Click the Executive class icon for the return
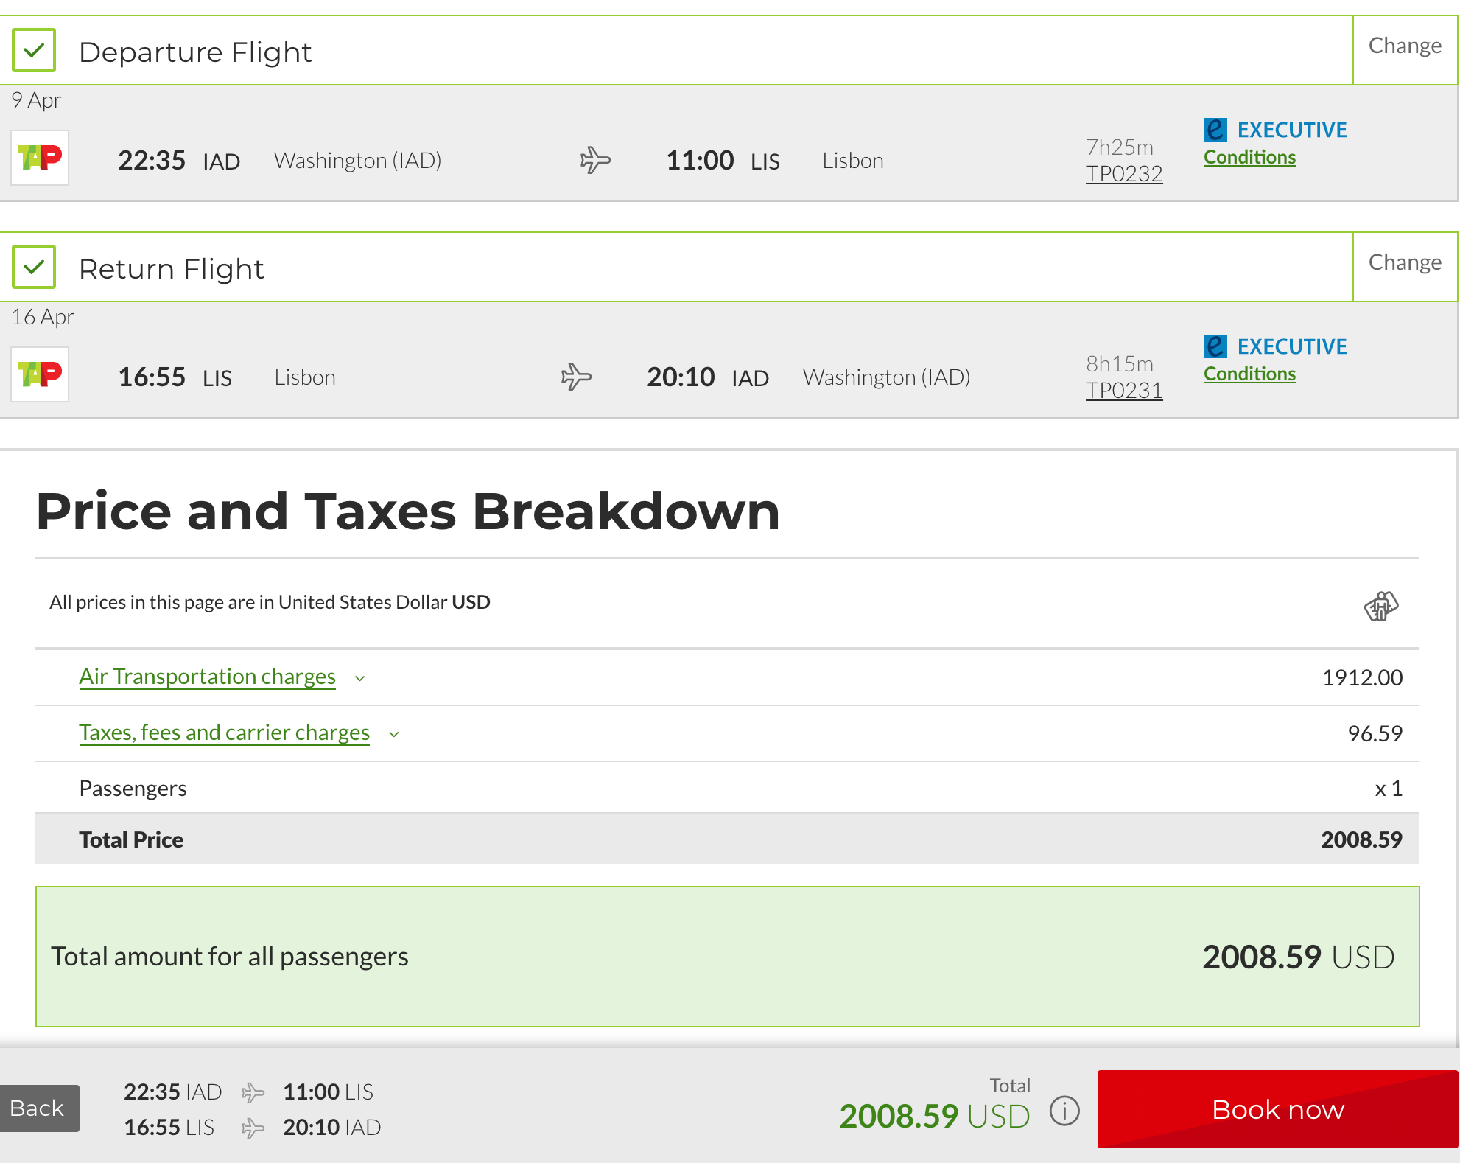1460x1163 pixels. [1215, 346]
